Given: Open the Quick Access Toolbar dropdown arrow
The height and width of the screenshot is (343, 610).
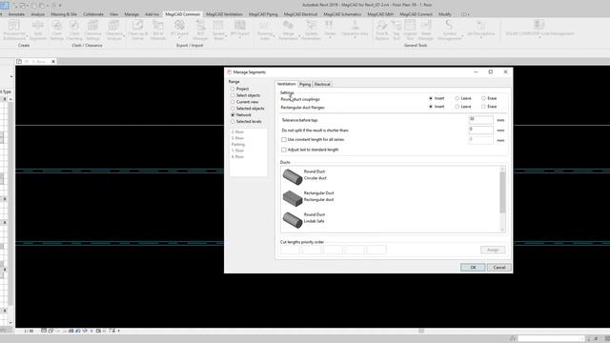Looking at the screenshot, I should [x=60, y=6].
